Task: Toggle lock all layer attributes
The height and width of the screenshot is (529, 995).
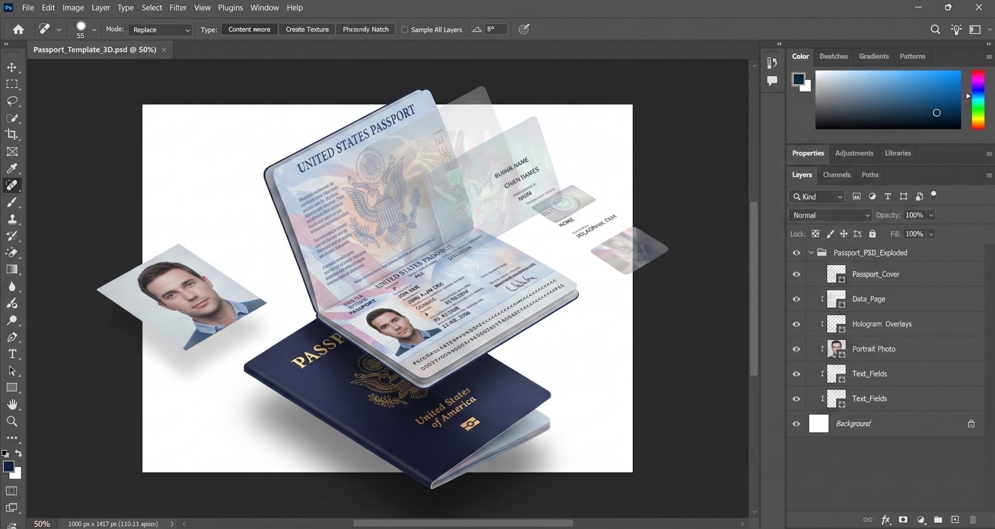Action: tap(873, 234)
